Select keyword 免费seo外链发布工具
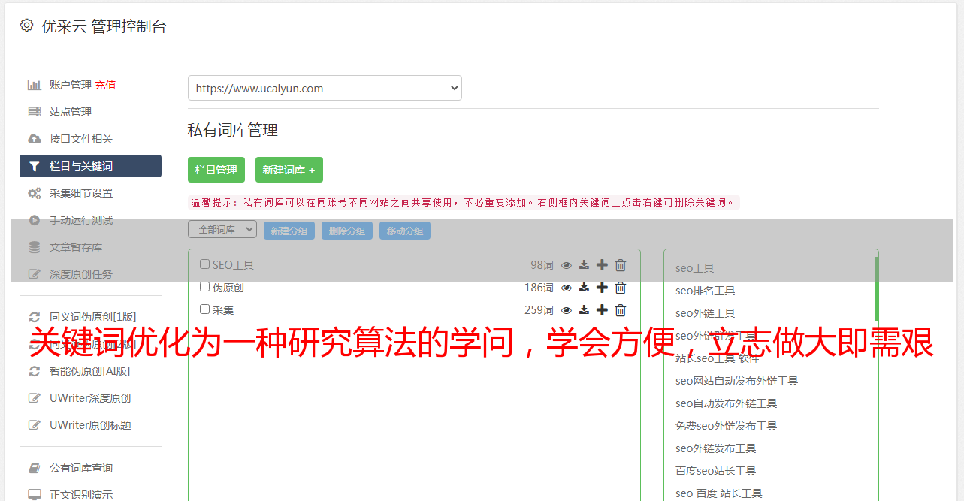The height and width of the screenshot is (501, 964). tap(727, 426)
